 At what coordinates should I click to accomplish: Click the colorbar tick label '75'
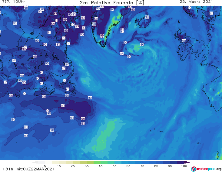[x=142, y=166]
